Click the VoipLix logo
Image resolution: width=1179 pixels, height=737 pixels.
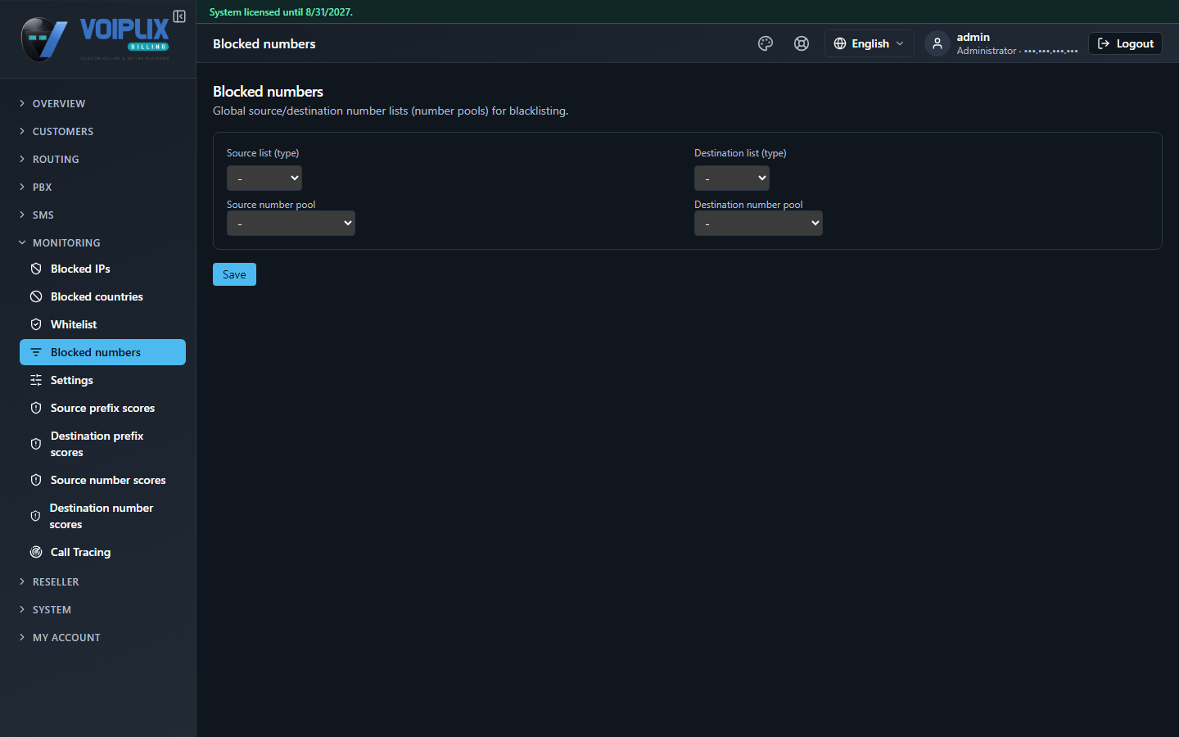click(x=95, y=39)
